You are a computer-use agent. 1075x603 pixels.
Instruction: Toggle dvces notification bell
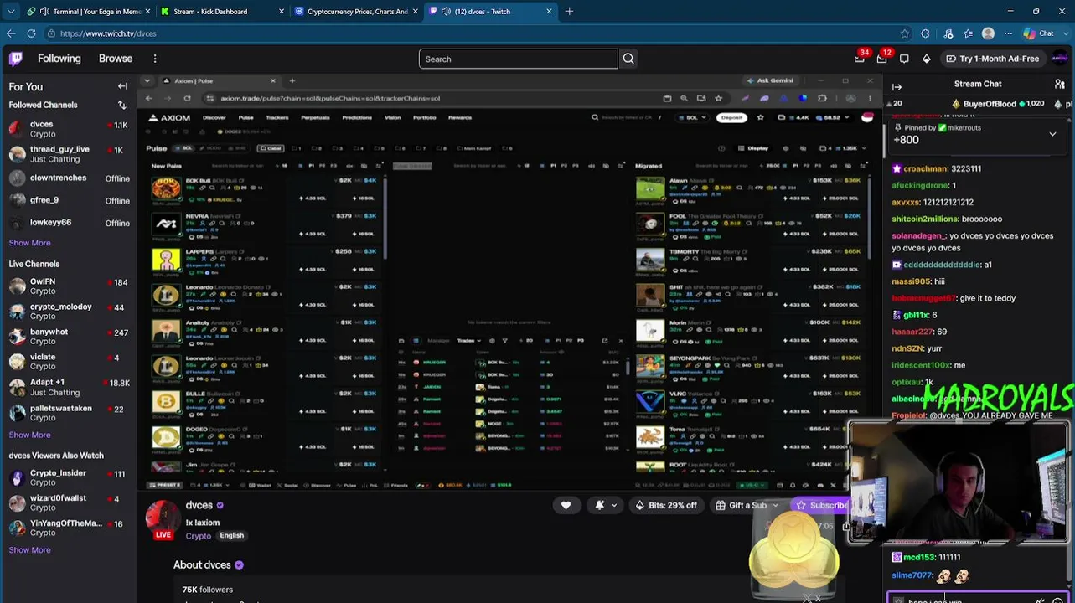click(x=600, y=505)
